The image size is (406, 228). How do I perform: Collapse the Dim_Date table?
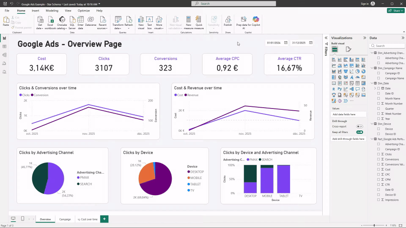pyautogui.click(x=372, y=83)
